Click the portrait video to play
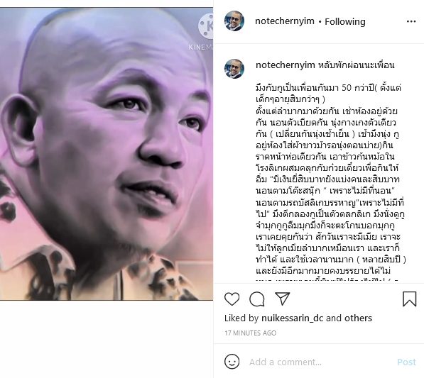Image resolution: width=424 pixels, height=378 pixels. tap(107, 154)
